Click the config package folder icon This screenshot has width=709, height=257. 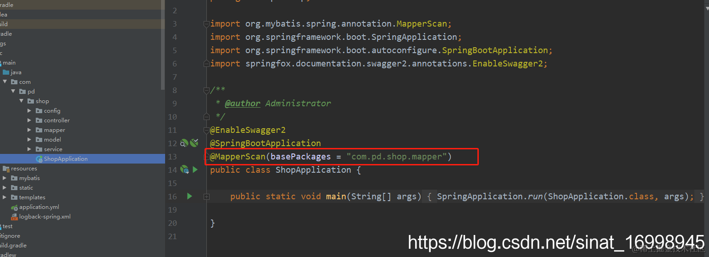pos(39,111)
